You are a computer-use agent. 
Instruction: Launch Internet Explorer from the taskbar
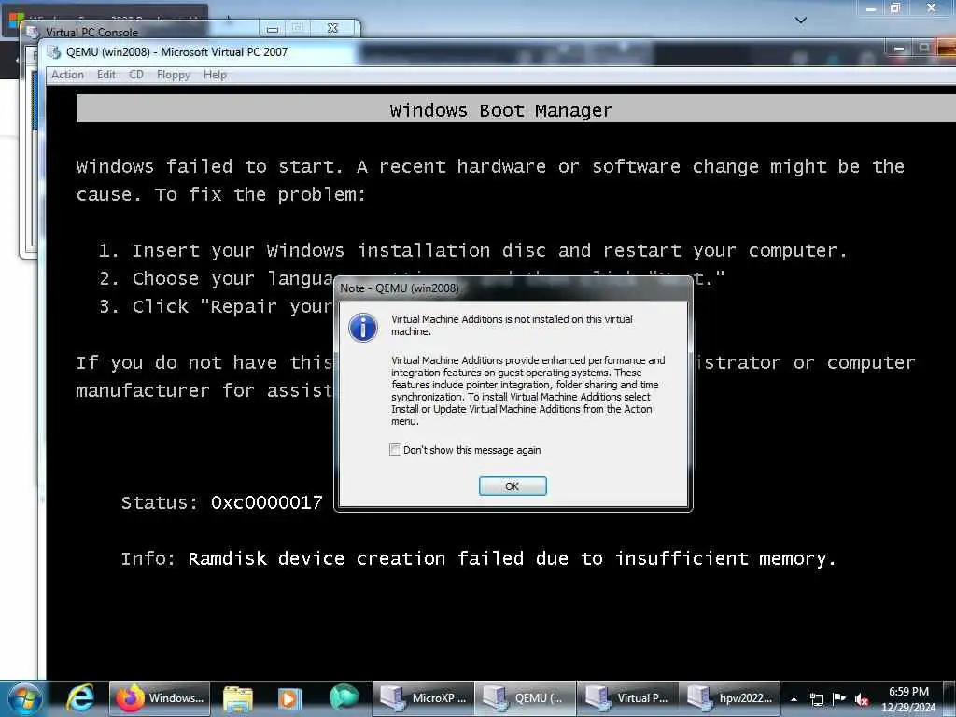(80, 698)
